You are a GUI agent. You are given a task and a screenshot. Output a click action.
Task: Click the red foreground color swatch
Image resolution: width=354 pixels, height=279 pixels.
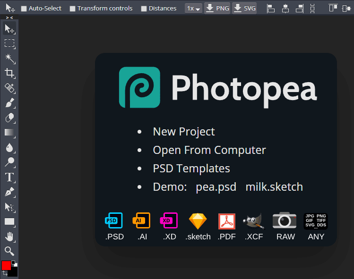pos(6,265)
